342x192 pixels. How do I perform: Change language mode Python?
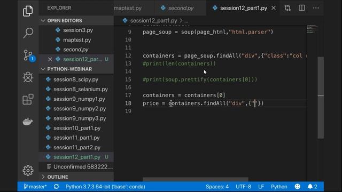(x=279, y=187)
